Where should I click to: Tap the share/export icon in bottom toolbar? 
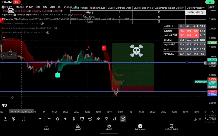tap(5, 119)
